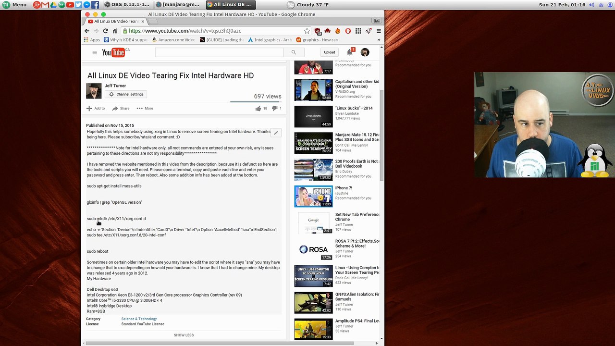Screen dimensions: 615x346
Task: Open the 'Why is KDE 4 suppor' bookmark
Action: coord(126,40)
